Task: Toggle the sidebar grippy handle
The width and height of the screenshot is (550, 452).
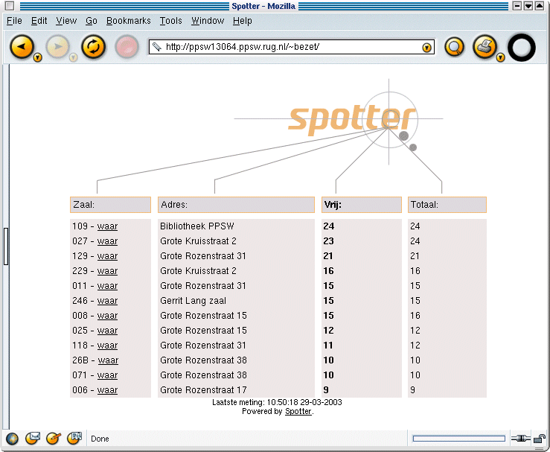Action: pyautogui.click(x=6, y=246)
